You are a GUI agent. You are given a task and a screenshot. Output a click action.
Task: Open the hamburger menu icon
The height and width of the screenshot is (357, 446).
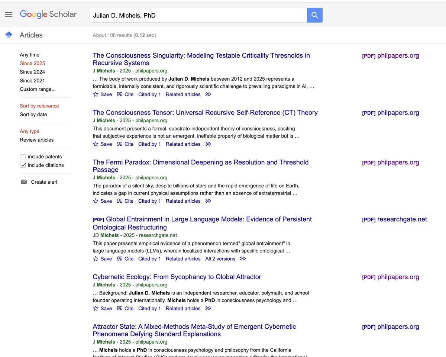9,15
